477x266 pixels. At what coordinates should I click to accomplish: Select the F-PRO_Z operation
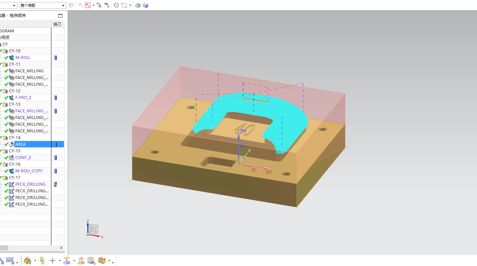coord(23,98)
